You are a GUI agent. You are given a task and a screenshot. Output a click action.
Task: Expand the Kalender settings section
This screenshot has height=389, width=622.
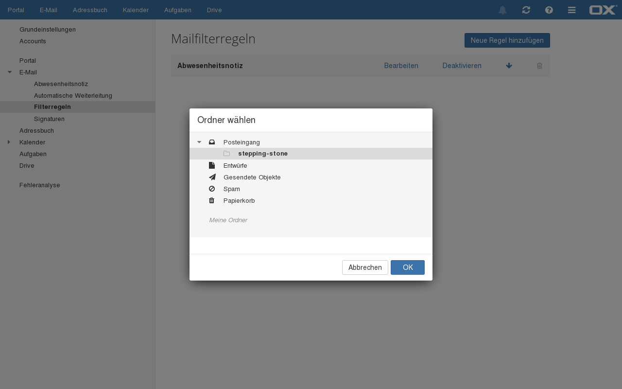pyautogui.click(x=9, y=142)
